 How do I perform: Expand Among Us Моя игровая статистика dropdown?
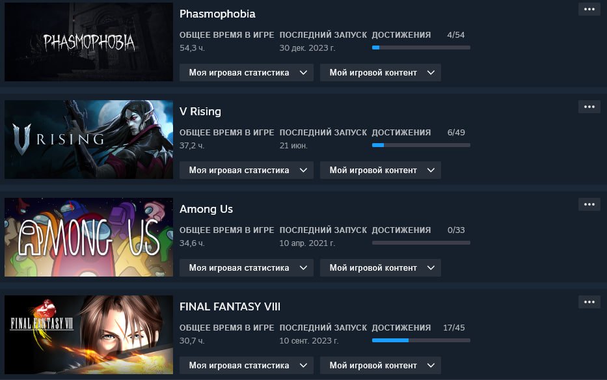point(246,268)
